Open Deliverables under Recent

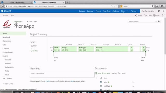pyautogui.click(x=10, y=67)
